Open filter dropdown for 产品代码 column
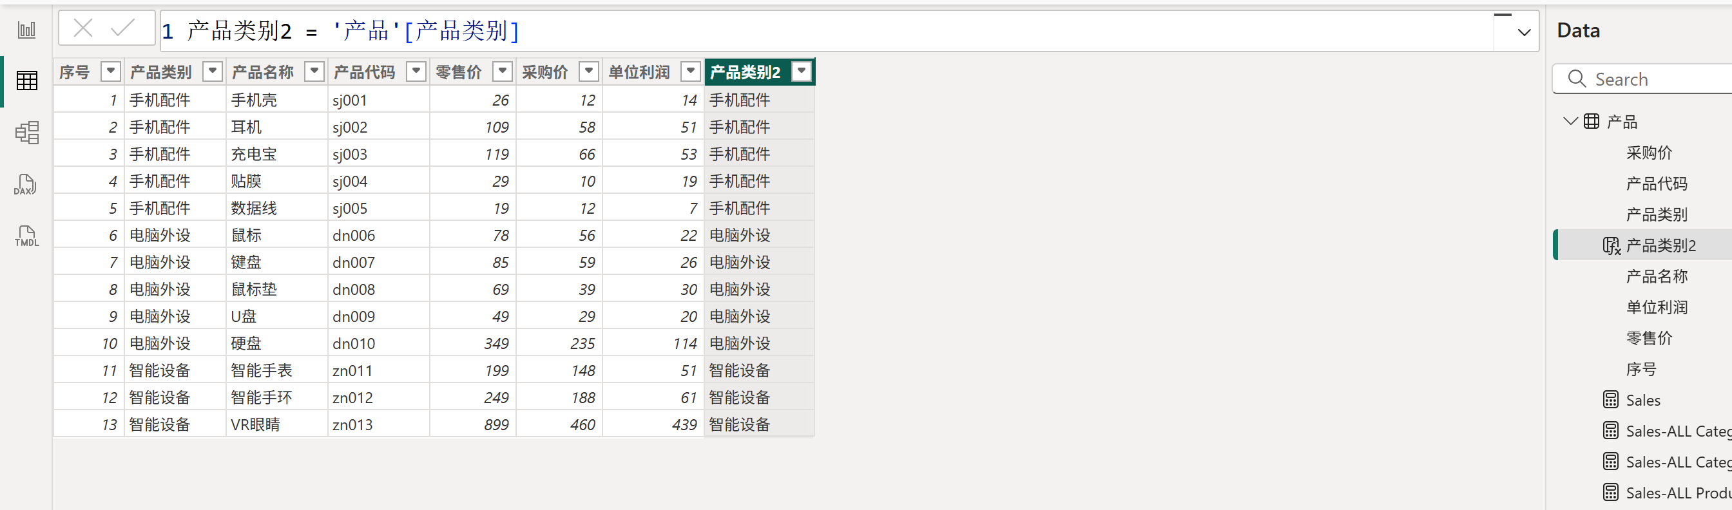This screenshot has height=510, width=1732. tap(416, 71)
